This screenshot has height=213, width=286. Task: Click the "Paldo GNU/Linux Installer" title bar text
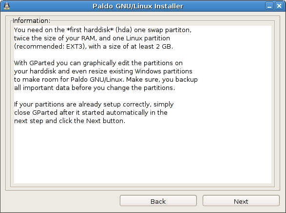click(138, 6)
